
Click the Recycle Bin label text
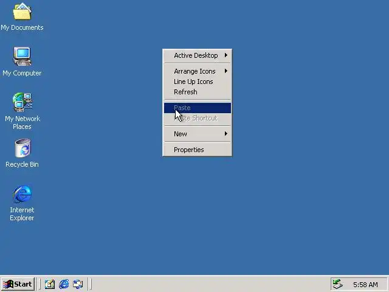pyautogui.click(x=22, y=164)
